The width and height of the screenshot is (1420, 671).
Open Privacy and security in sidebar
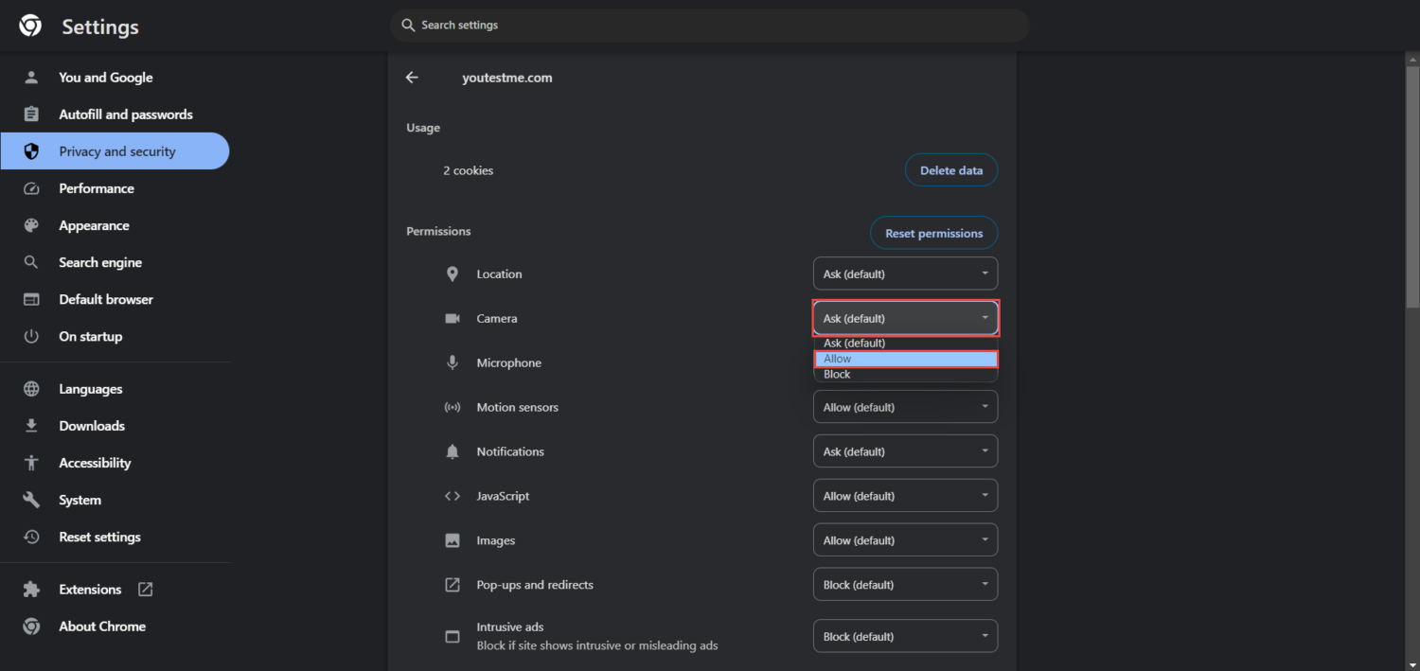tap(115, 151)
